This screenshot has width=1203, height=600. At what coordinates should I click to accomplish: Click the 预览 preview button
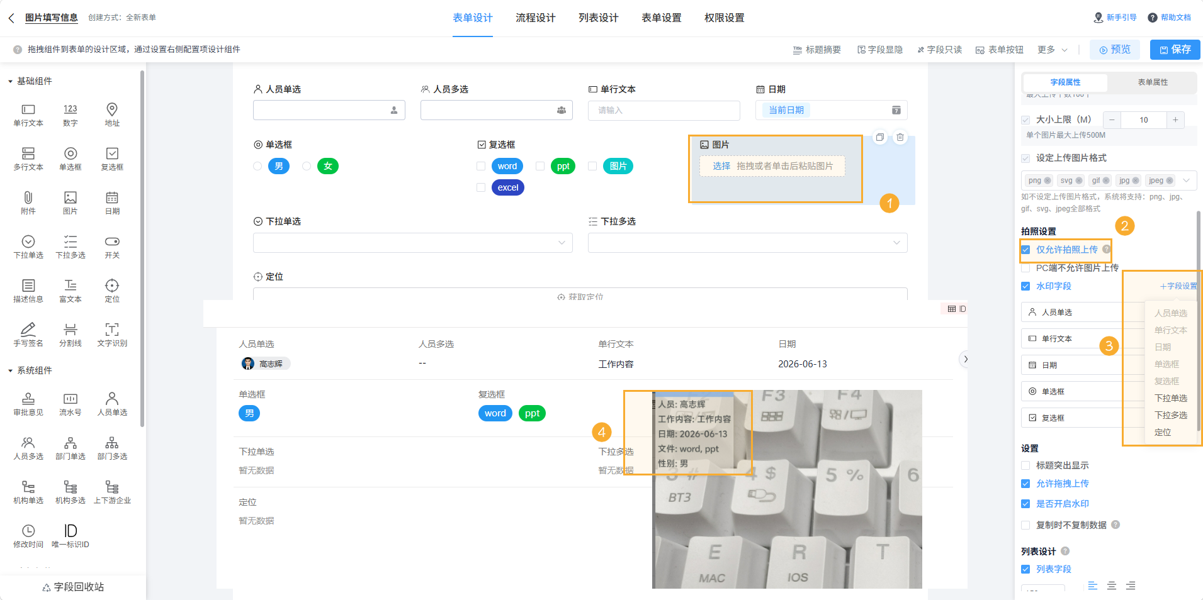[x=1115, y=50]
